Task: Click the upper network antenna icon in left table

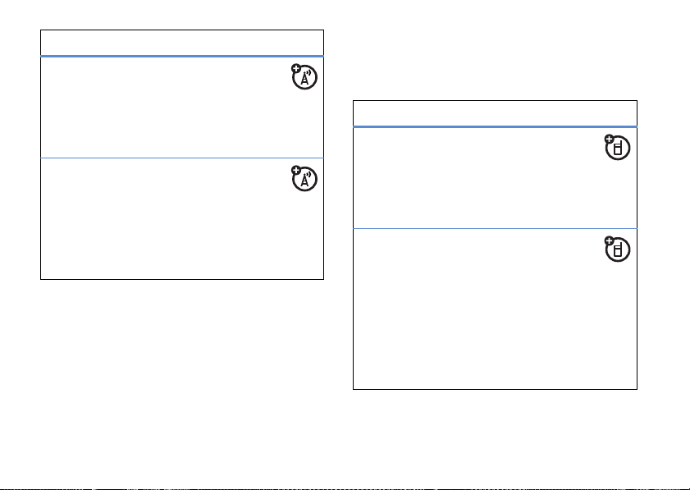Action: 306,78
